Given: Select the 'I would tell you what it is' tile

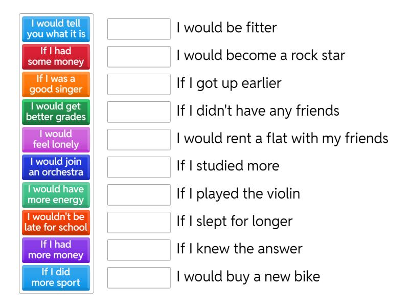Looking at the screenshot, I should pyautogui.click(x=56, y=29).
